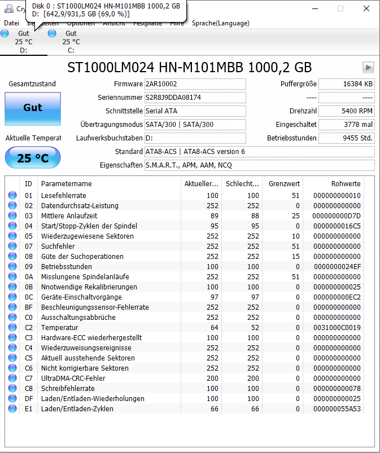The width and height of the screenshot is (380, 453).
Task: Click the raw value 0031000C0019
Action: click(337, 327)
